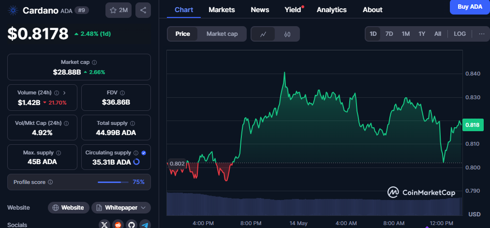The height and width of the screenshot is (228, 490).
Task: Open the X social icon
Action: coord(104,225)
